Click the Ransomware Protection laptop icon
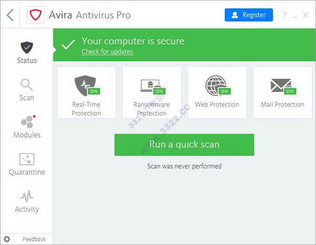316x245 pixels. [150, 86]
